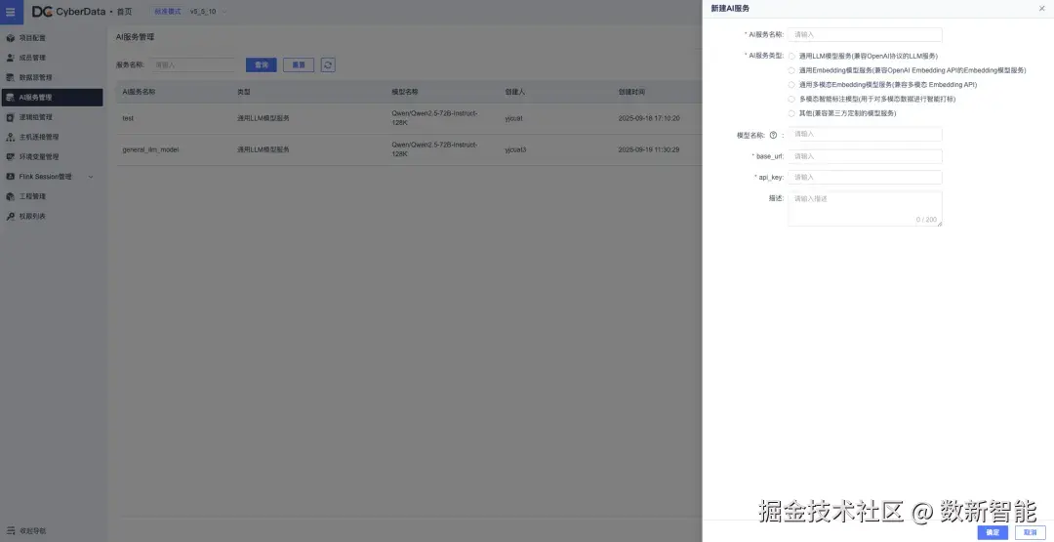The width and height of the screenshot is (1054, 542).
Task: Select 通用Embedding模型服务 radio option
Action: click(791, 70)
